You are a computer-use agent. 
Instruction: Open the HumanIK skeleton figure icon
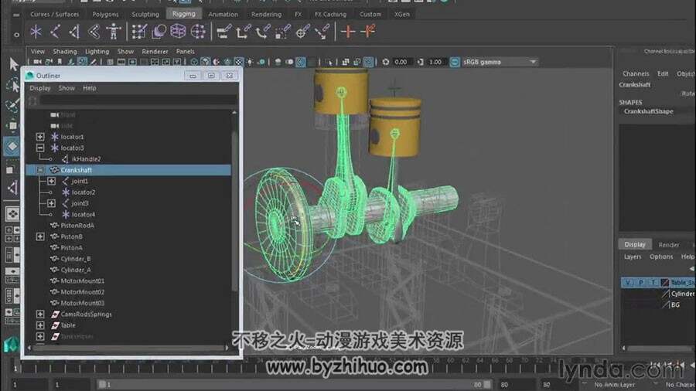114,32
